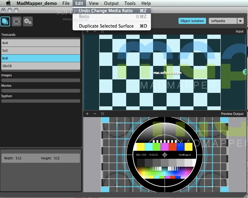Open the File menu
Viewport: 248px width, 198px height.
click(66, 3)
